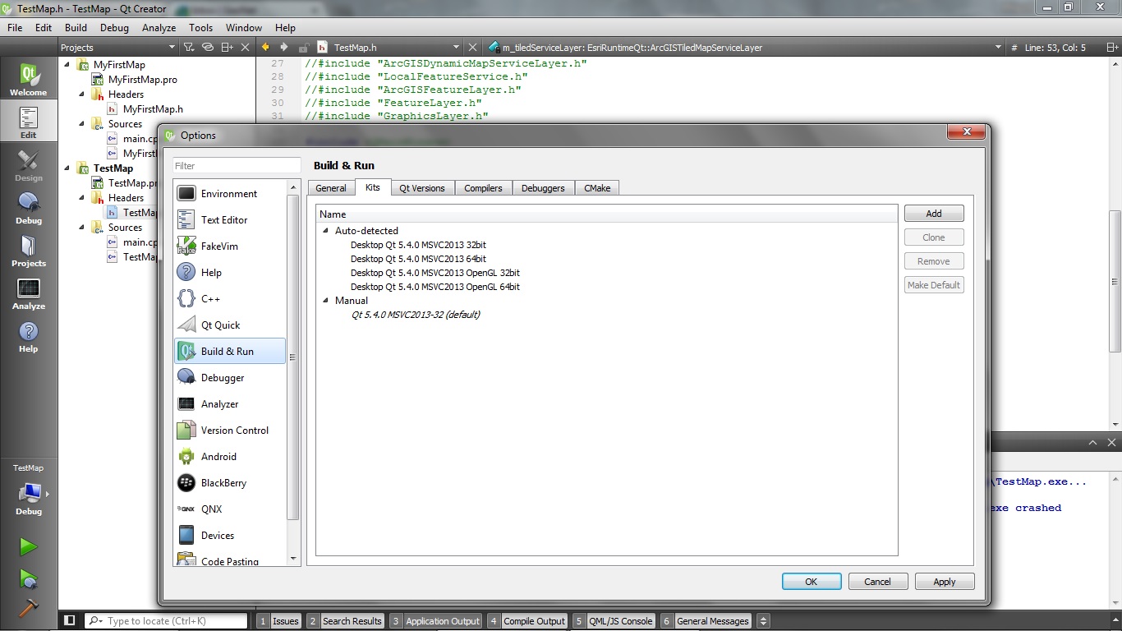Click the Apply button
Viewport: 1122px width, 631px height.
(945, 582)
